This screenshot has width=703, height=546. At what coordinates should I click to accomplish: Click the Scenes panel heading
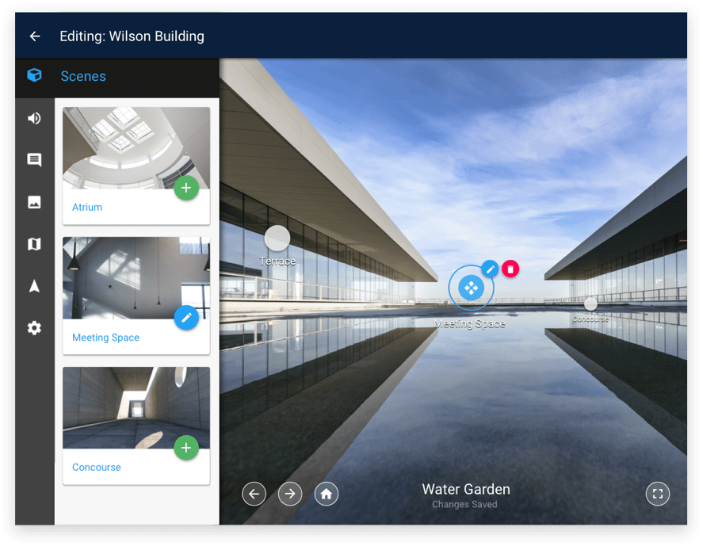83,76
